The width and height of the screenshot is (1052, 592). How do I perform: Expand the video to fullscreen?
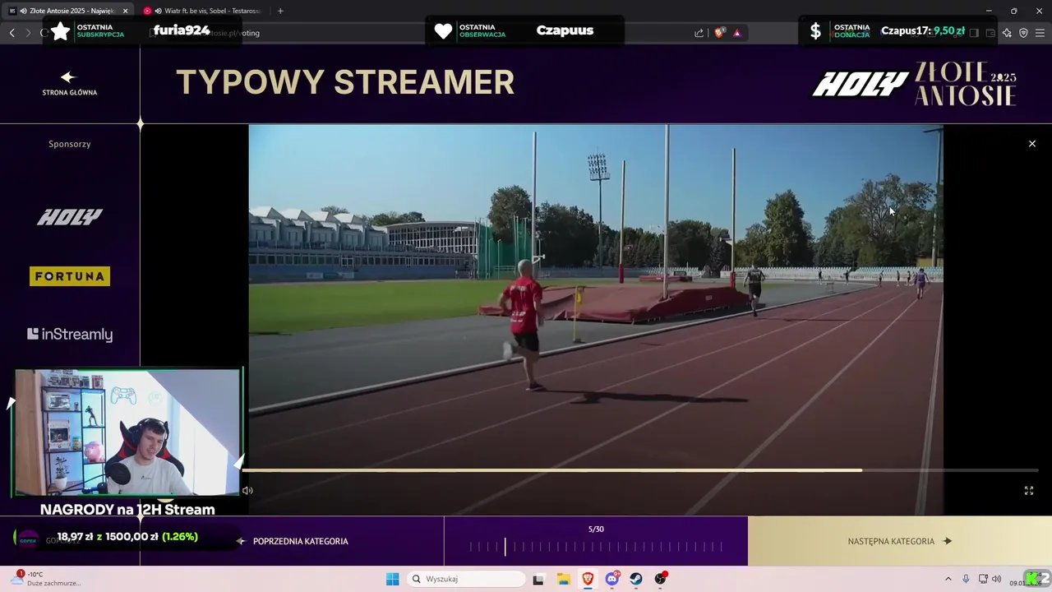point(1028,491)
